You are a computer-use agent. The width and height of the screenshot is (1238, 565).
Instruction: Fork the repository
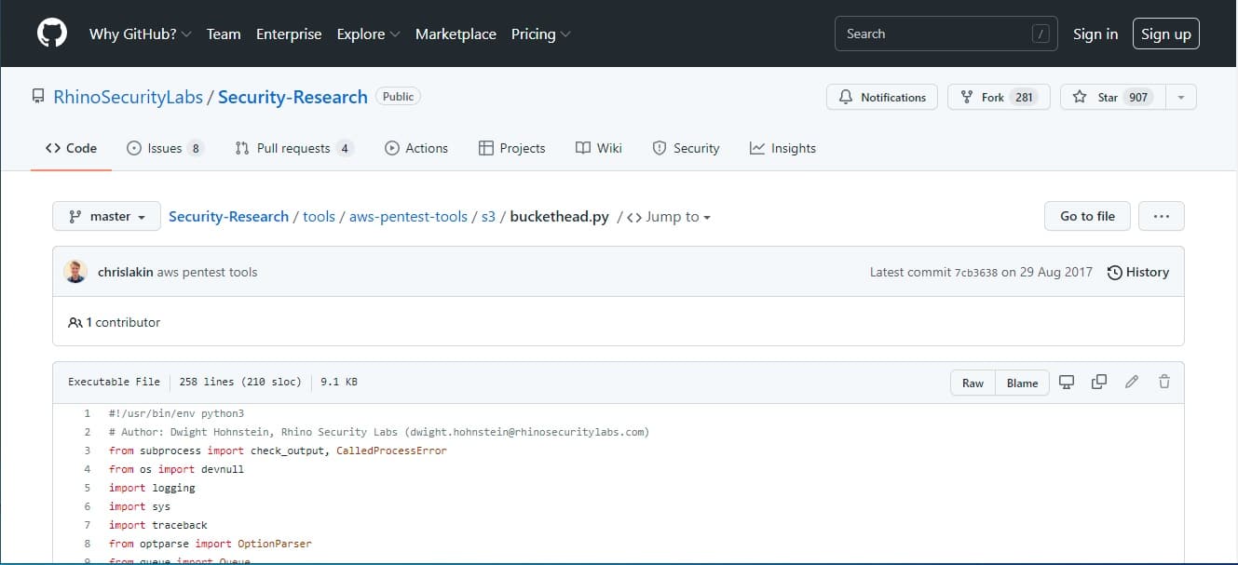[x=999, y=97]
